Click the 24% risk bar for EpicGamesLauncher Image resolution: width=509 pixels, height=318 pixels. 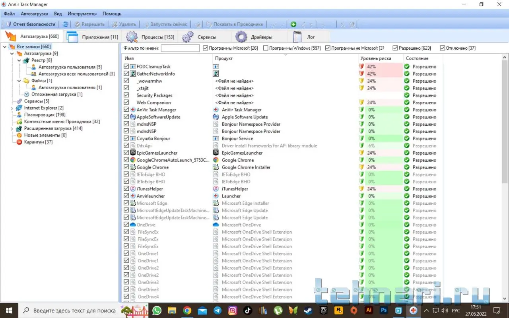(384, 153)
